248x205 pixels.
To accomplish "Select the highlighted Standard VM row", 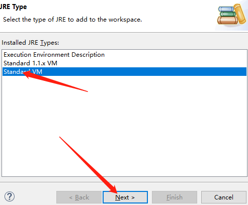I will pos(124,72).
